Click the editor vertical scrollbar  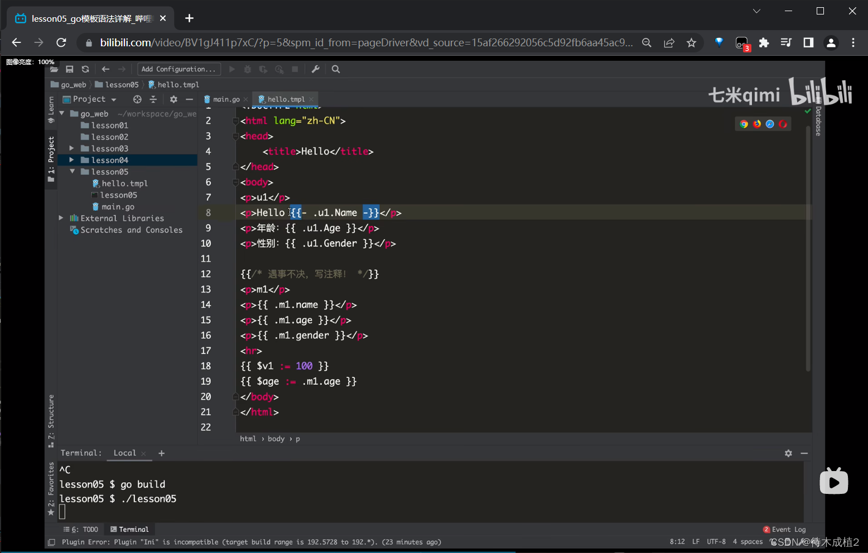click(808, 248)
